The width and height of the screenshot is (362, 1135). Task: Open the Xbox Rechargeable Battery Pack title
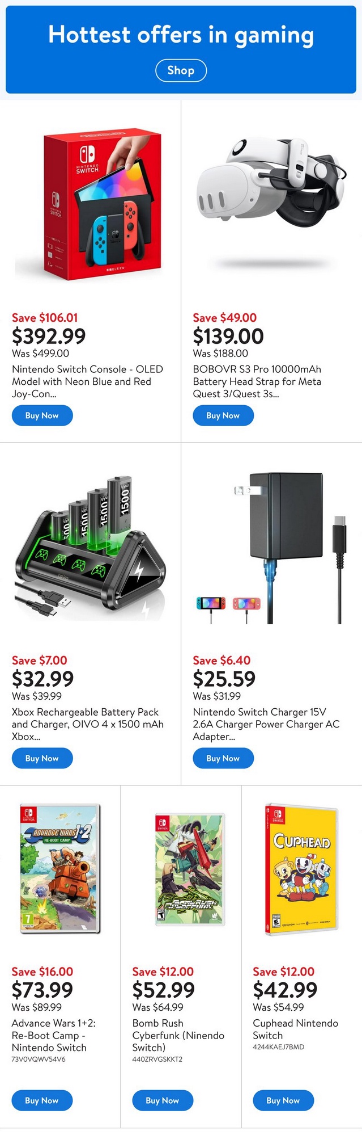(x=87, y=724)
